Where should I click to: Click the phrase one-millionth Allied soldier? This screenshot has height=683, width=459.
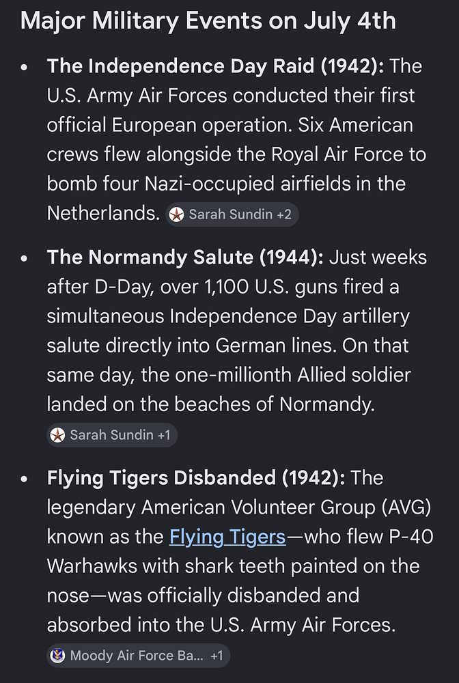pyautogui.click(x=292, y=374)
